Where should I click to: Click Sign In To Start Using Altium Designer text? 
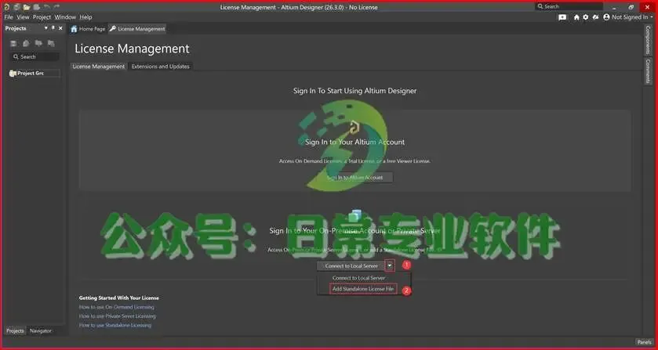click(x=354, y=91)
